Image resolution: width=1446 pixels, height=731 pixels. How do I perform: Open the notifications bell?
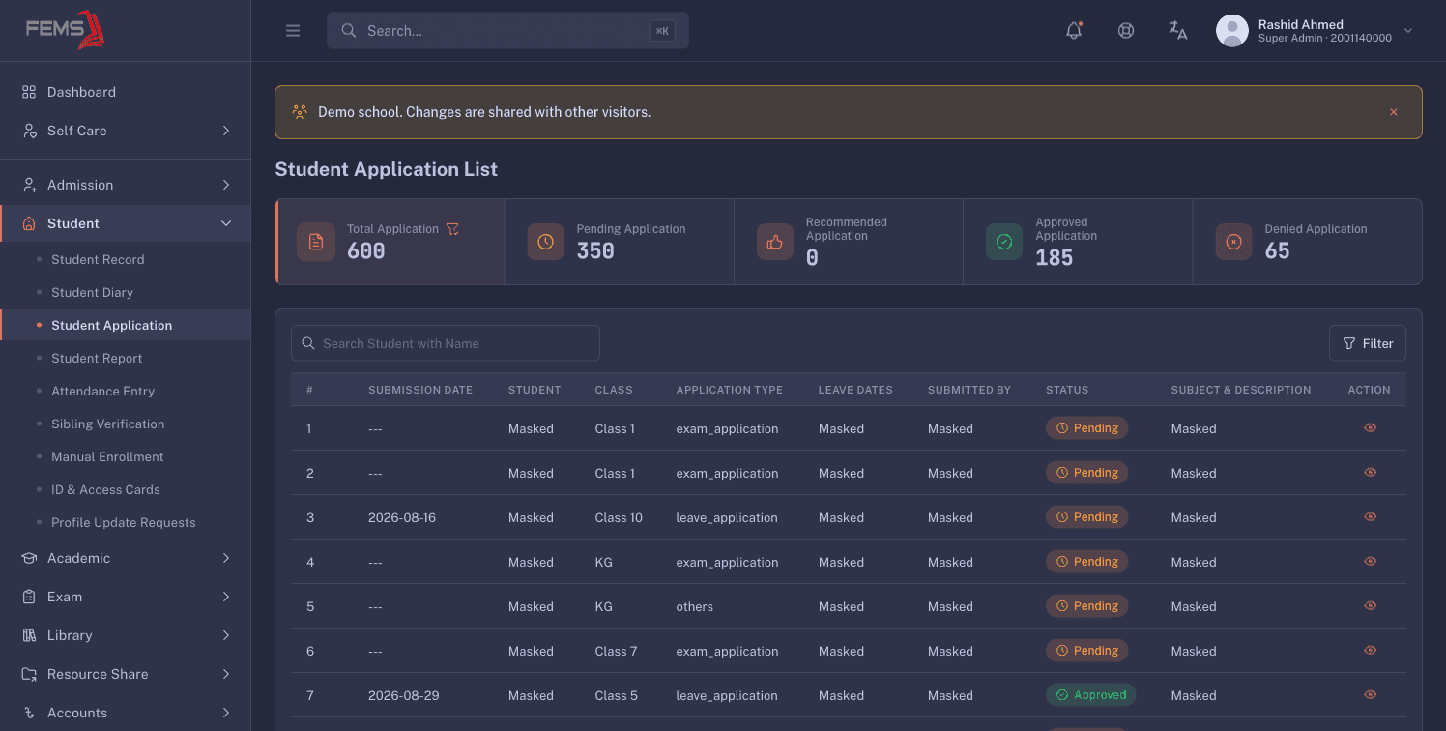pos(1074,30)
